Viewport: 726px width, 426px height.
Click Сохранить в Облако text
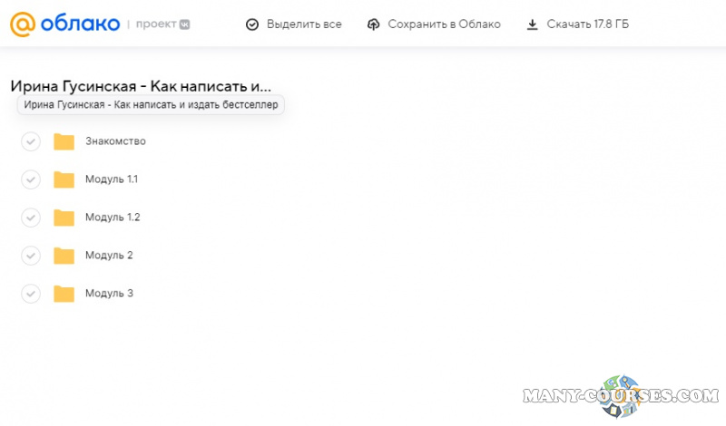(x=444, y=24)
